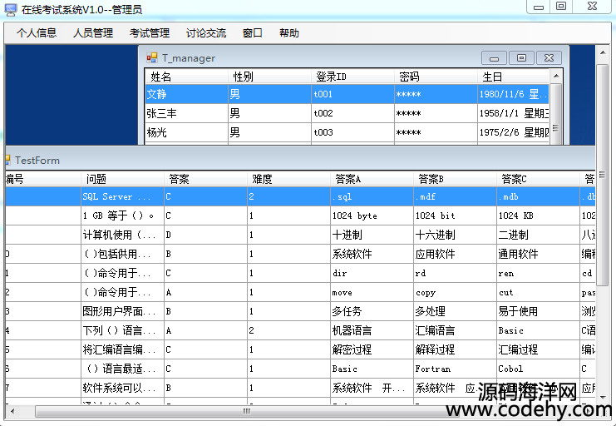
Task: Minimize the T_manager child window
Action: (x=495, y=58)
